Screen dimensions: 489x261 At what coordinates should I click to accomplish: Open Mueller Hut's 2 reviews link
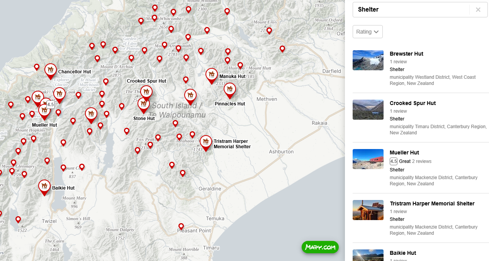pyautogui.click(x=422, y=161)
